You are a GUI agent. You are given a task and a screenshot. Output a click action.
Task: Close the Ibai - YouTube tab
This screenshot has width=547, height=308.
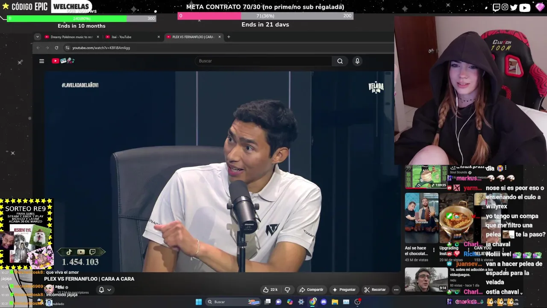click(x=159, y=37)
